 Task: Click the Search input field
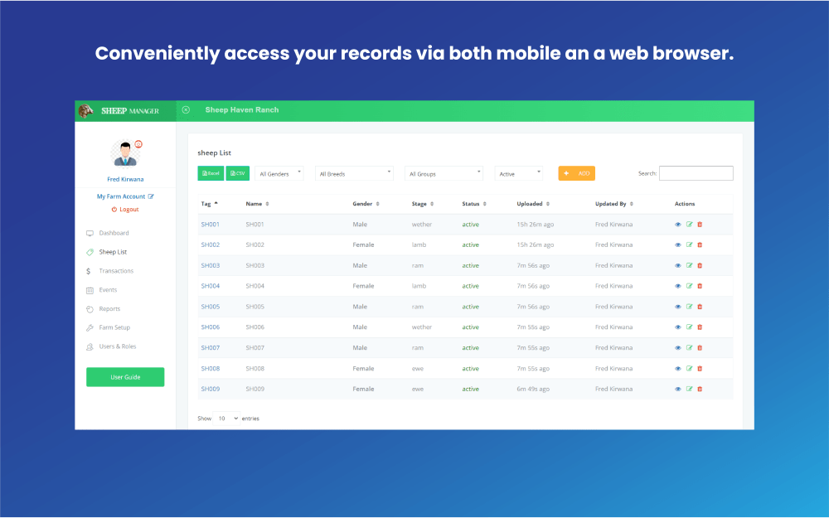[x=696, y=173]
